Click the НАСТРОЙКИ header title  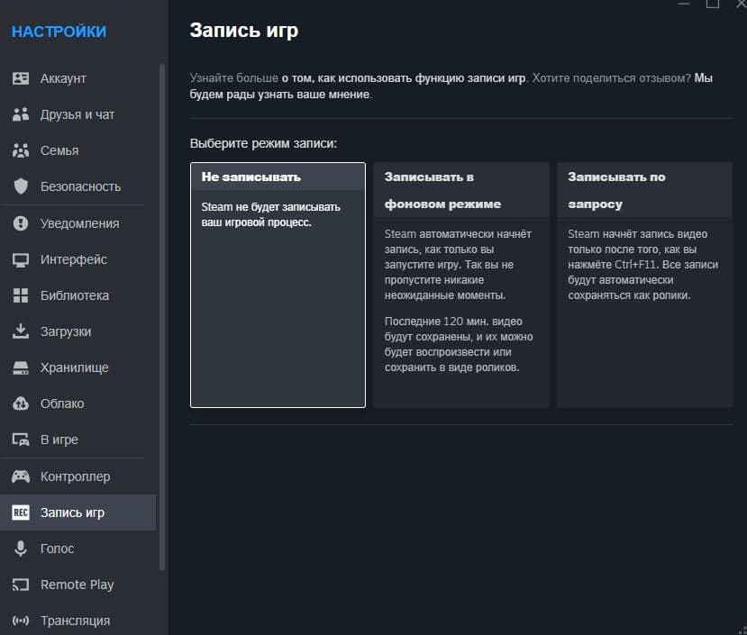59,32
